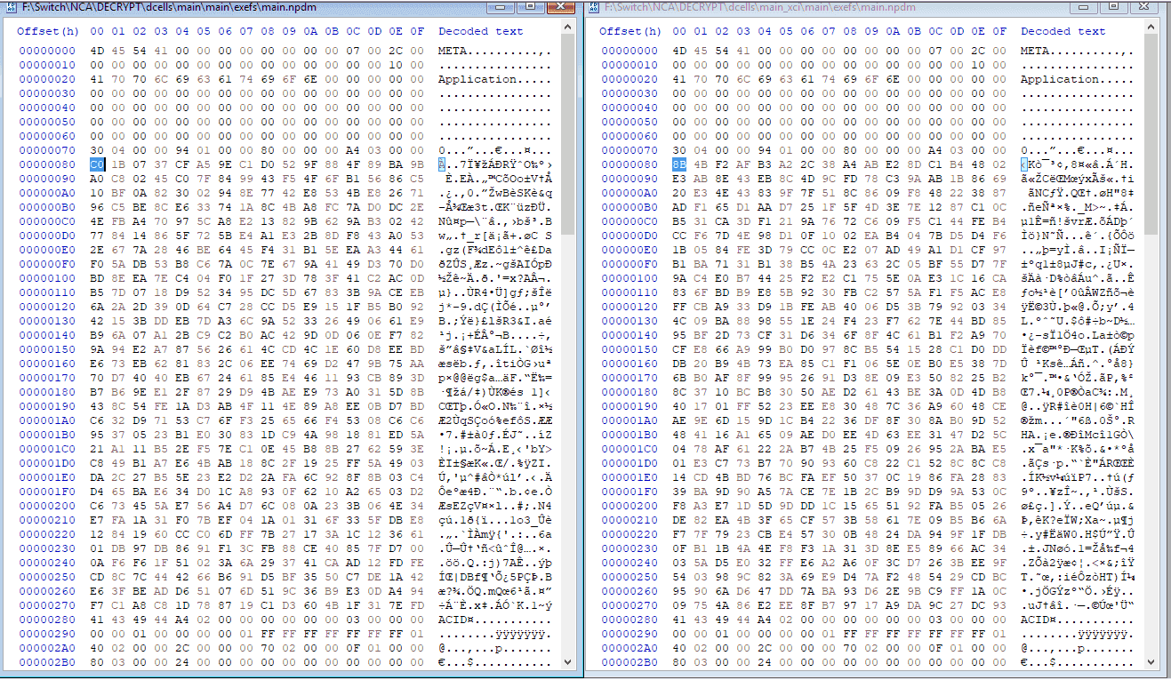Image resolution: width=1171 pixels, height=680 pixels.
Task: Click offset 00000080 in the left window
Action: click(x=47, y=164)
